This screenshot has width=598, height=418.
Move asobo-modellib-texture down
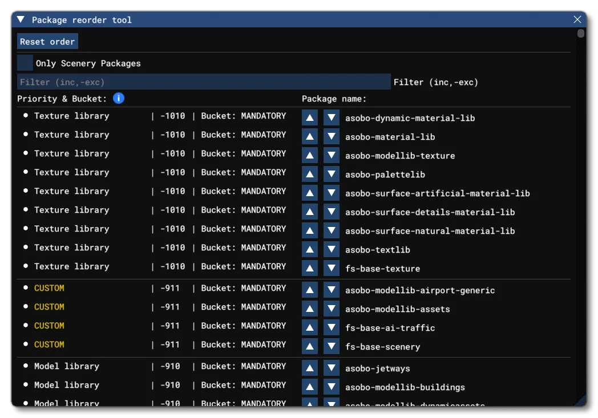pyautogui.click(x=332, y=156)
